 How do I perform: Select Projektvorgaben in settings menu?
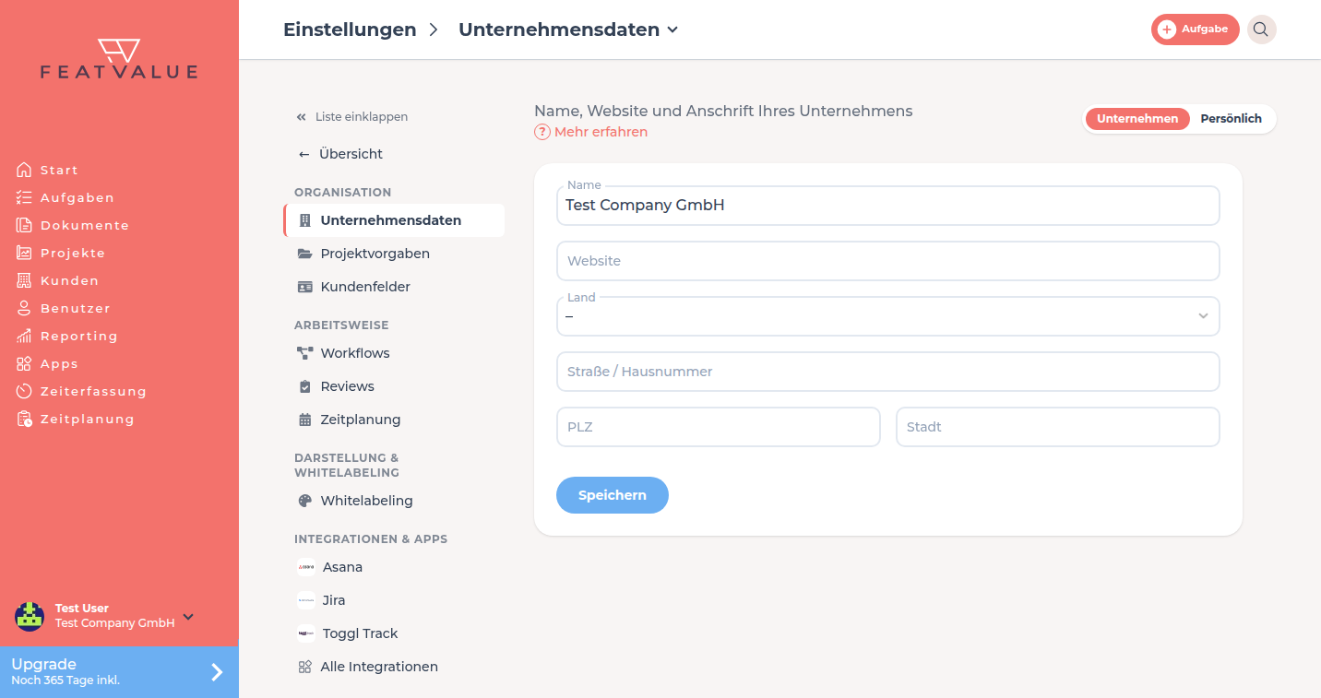tap(394, 254)
